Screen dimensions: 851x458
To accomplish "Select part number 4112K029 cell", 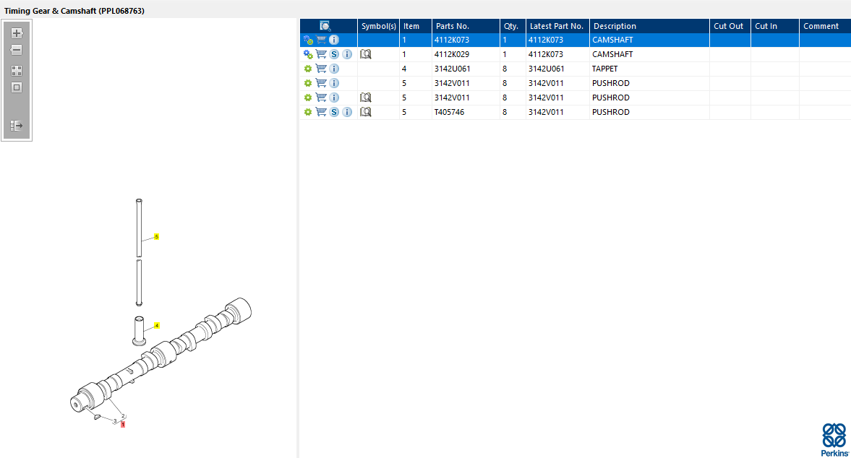I will pyautogui.click(x=466, y=54).
